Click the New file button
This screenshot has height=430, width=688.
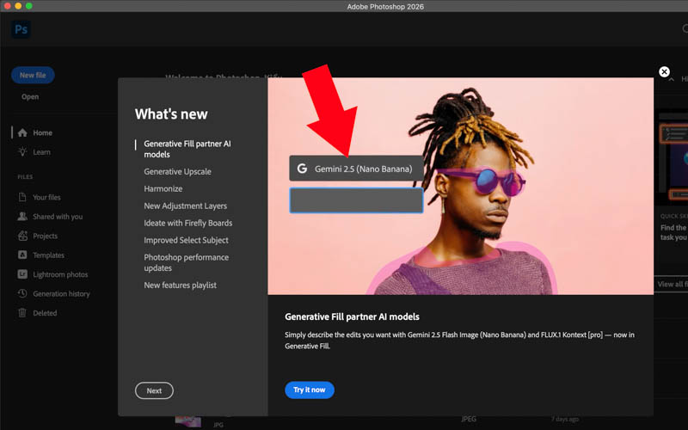click(33, 75)
